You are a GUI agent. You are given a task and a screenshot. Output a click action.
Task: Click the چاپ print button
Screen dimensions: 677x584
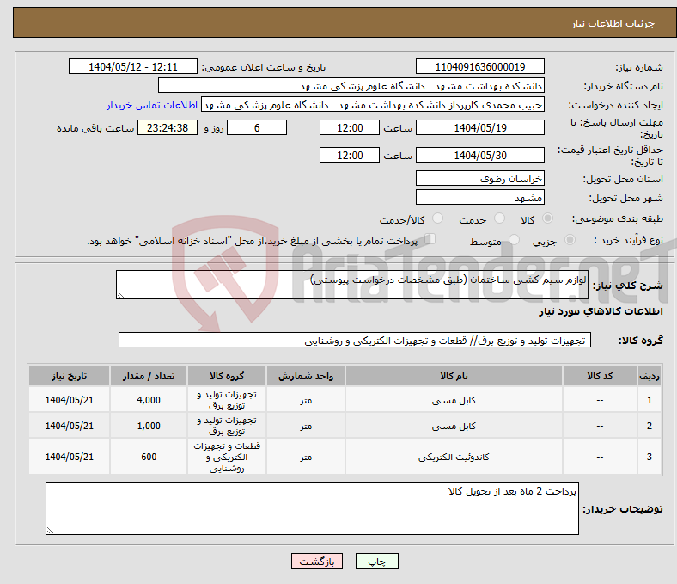point(377,561)
